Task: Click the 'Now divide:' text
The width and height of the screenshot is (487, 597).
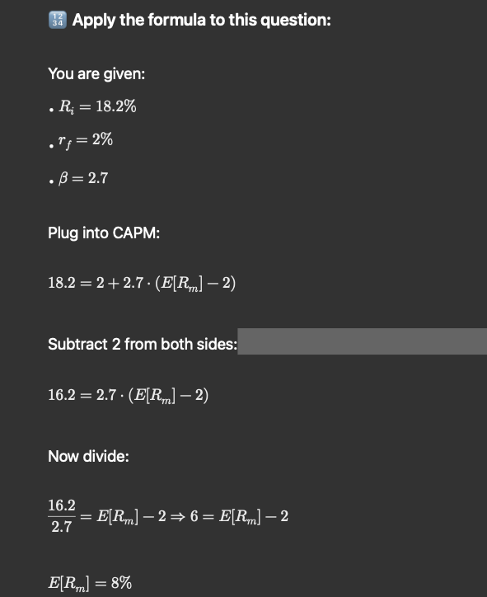Action: tap(88, 456)
